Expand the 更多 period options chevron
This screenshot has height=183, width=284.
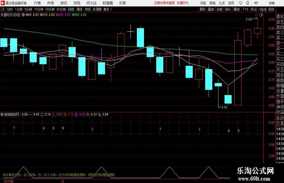111,9
